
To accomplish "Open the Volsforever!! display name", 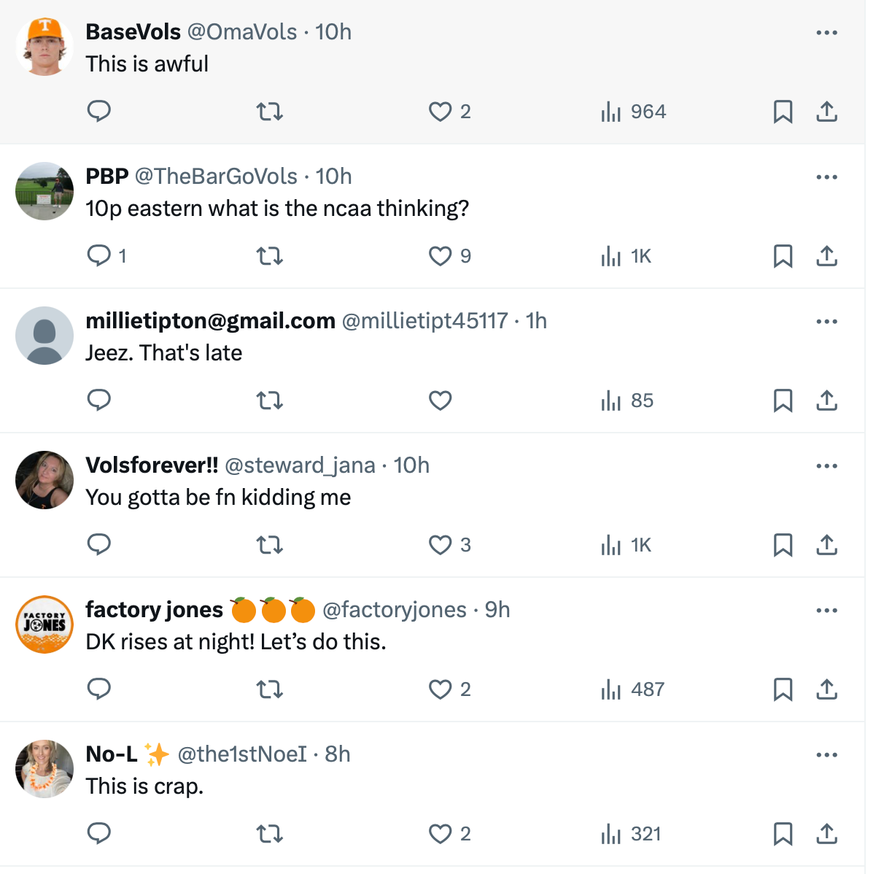I will coord(152,465).
